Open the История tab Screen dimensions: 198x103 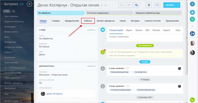click(x=135, y=21)
